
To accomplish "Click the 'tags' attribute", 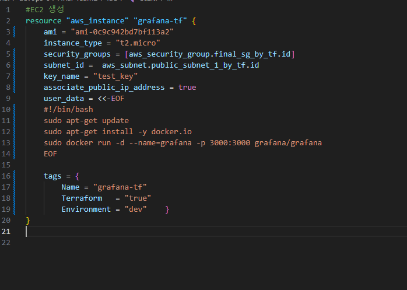I will coord(52,176).
